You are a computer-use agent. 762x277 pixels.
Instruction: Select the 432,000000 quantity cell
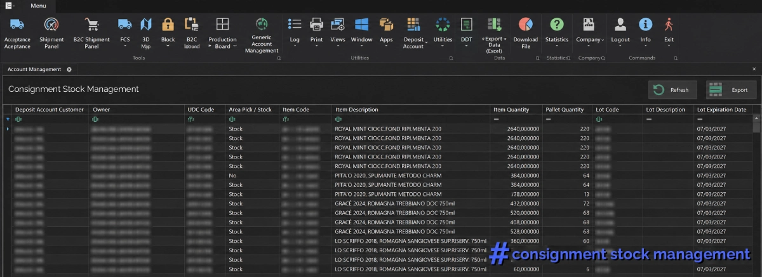[517, 203]
